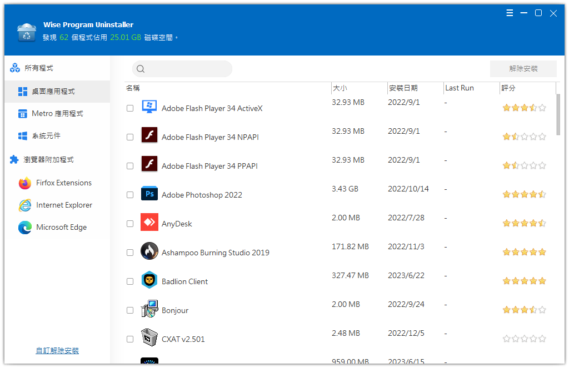
Task: Tick the Bonjour checkbox
Action: pyautogui.click(x=130, y=310)
